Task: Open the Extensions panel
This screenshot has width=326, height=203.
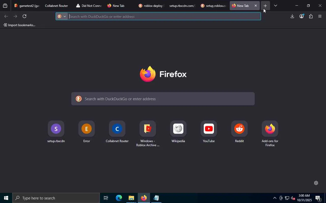Action: pos(311,16)
